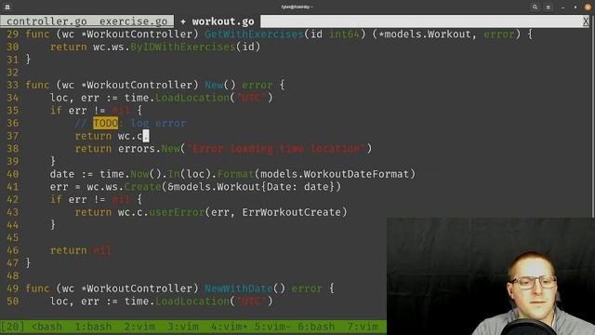The height and width of the screenshot is (335, 595).
Task: Click the new terminal tab icon in title bar
Action: point(7,7)
